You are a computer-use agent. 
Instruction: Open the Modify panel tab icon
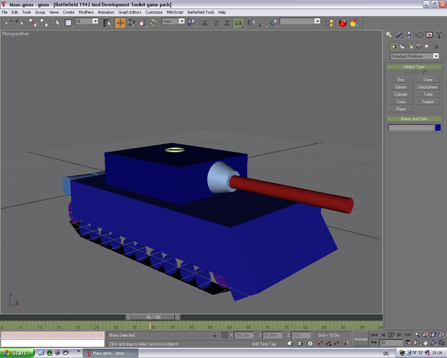pyautogui.click(x=399, y=35)
